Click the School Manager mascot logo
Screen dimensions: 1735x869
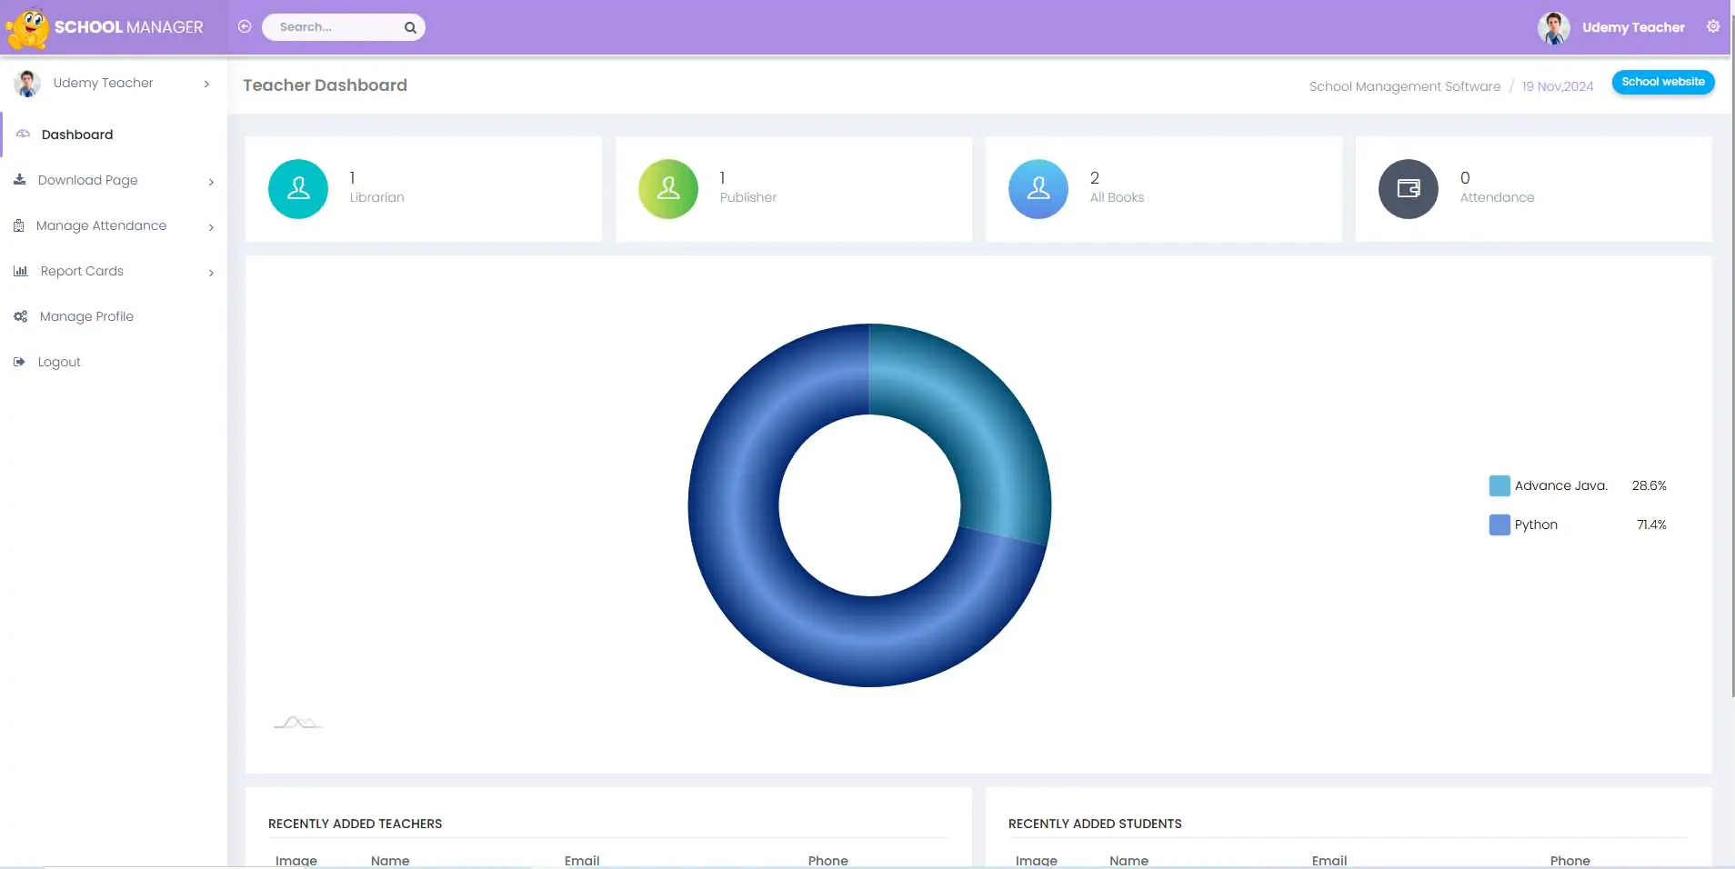pos(27,27)
